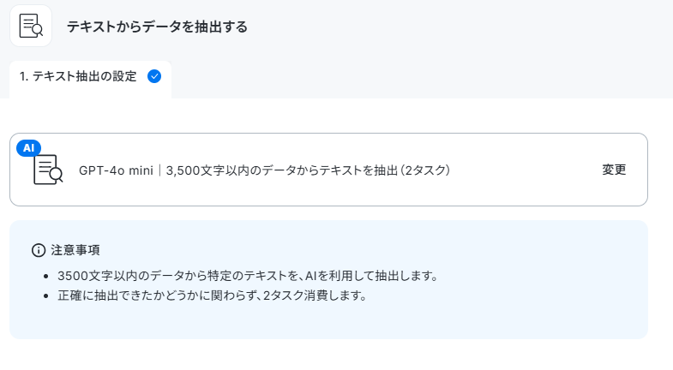673x370 pixels.
Task: Click the first note about 3500文字以内
Action: 248,276
